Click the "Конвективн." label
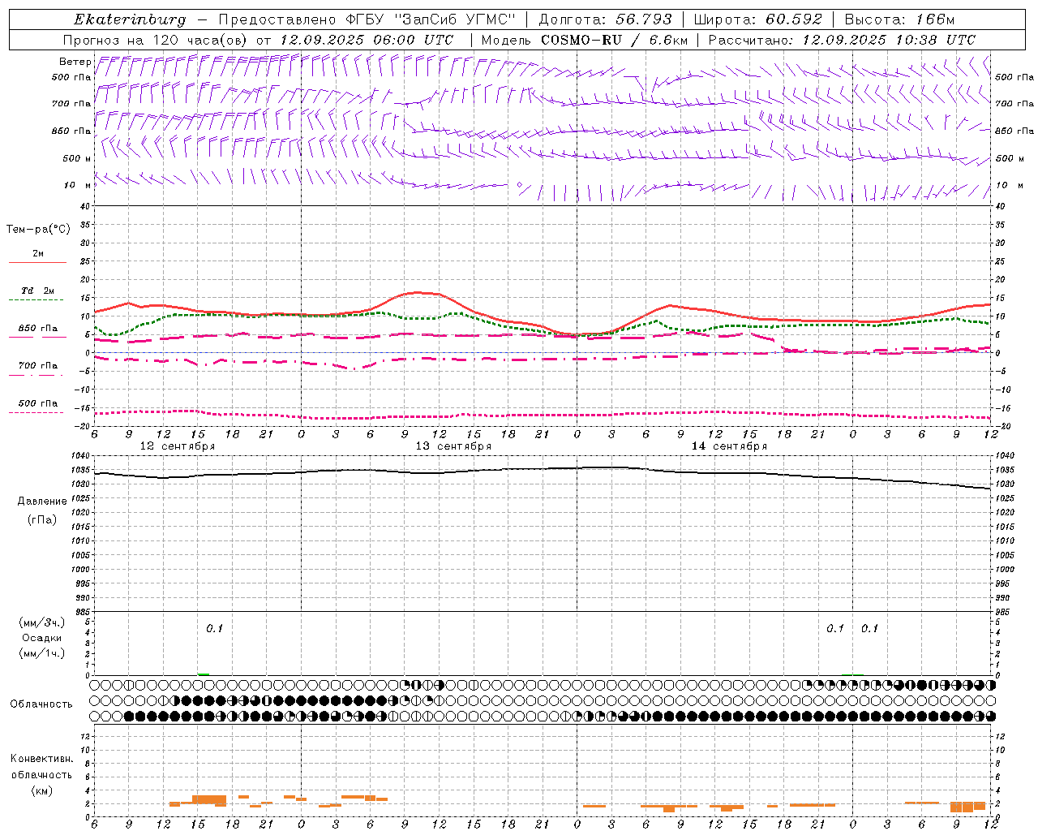Image resolution: width=1038 pixels, height=831 pixels. point(41,759)
